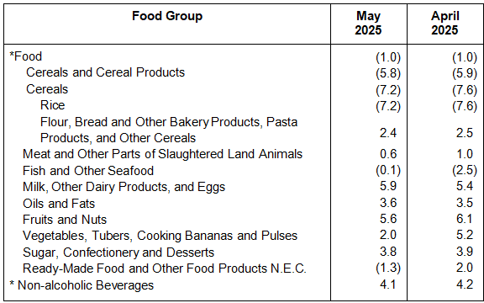Select the Rice row label
The height and width of the screenshot is (303, 484).
52,105
